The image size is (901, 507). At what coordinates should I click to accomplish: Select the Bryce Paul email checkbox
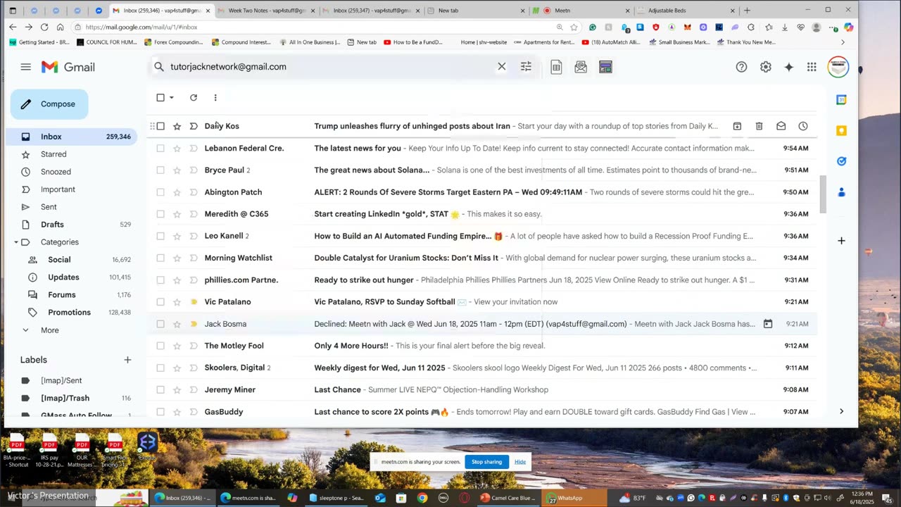click(160, 170)
